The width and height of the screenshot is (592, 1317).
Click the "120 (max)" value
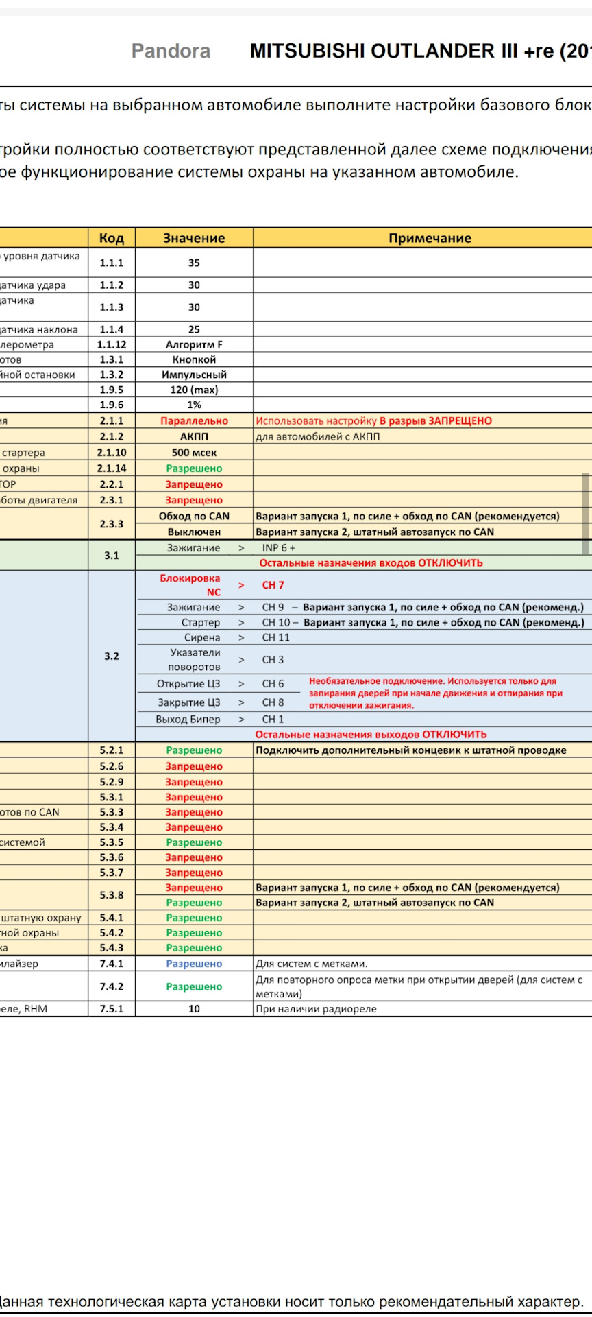point(194,390)
